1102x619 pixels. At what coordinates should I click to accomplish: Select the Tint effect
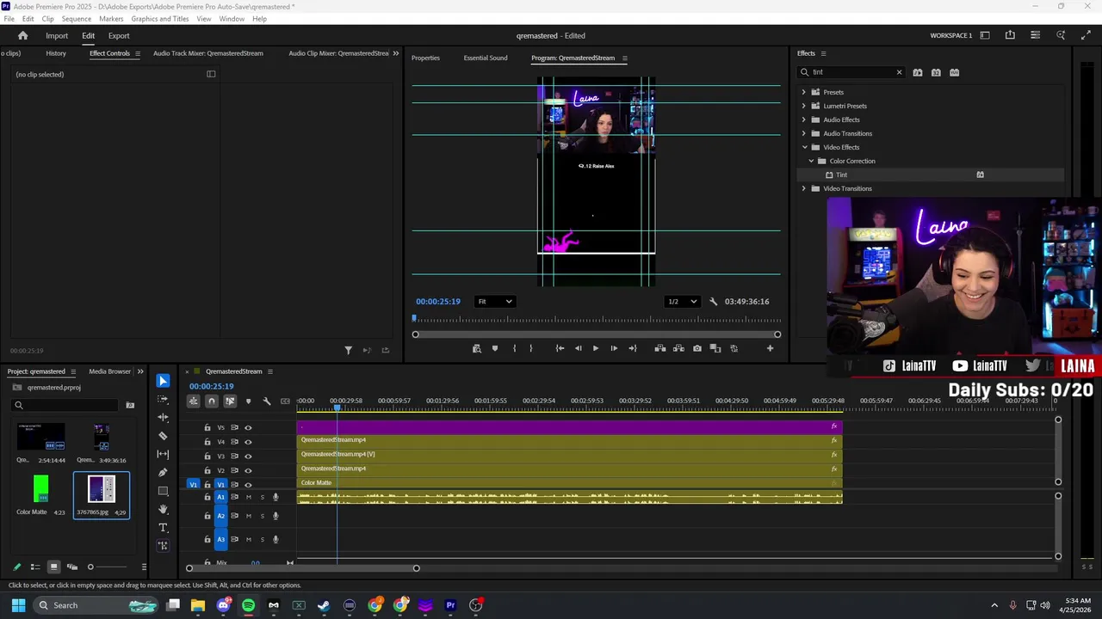(842, 175)
